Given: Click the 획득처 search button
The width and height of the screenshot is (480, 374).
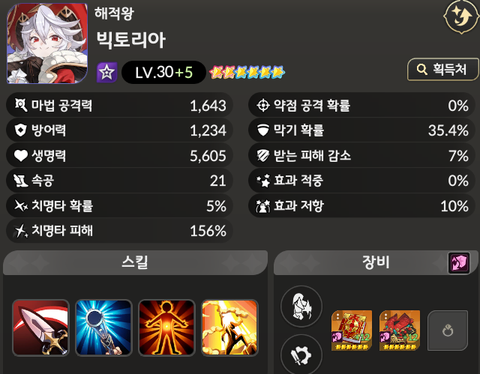Looking at the screenshot, I should coord(442,70).
